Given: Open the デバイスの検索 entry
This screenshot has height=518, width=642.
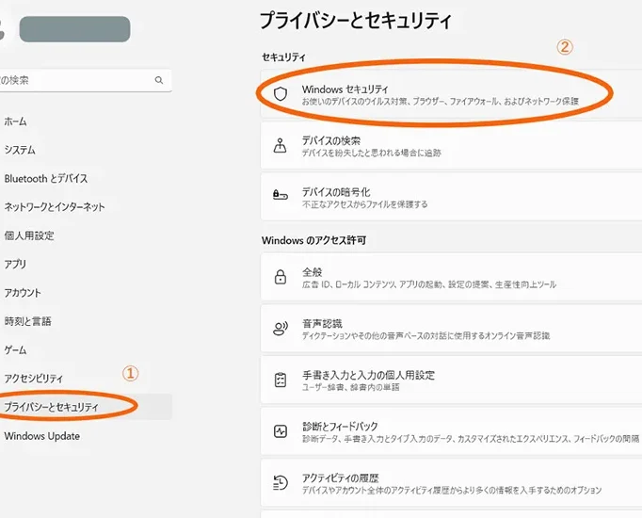Looking at the screenshot, I should coord(451,146).
